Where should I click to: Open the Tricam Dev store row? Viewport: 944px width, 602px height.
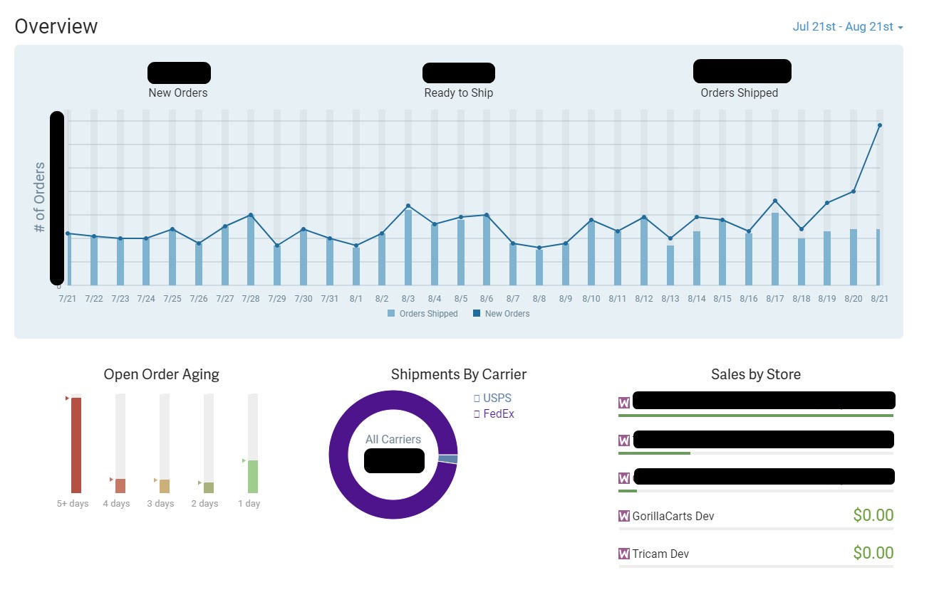(756, 554)
